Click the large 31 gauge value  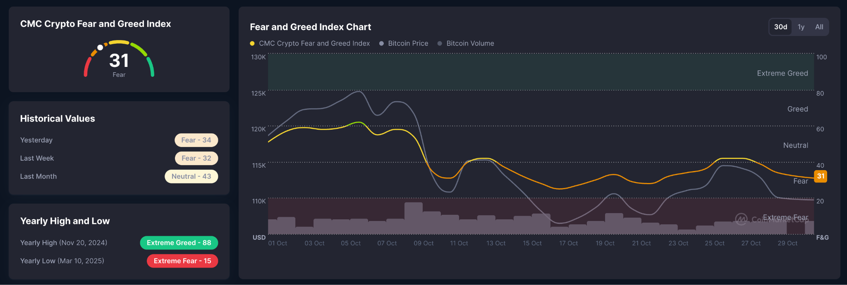(x=119, y=61)
